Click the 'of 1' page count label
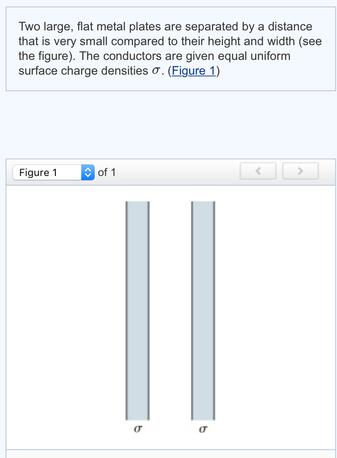Viewport: 337px width, 458px height. coord(106,172)
